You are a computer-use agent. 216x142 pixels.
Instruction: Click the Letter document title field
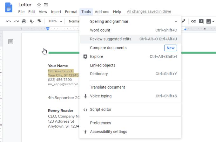click(26, 5)
